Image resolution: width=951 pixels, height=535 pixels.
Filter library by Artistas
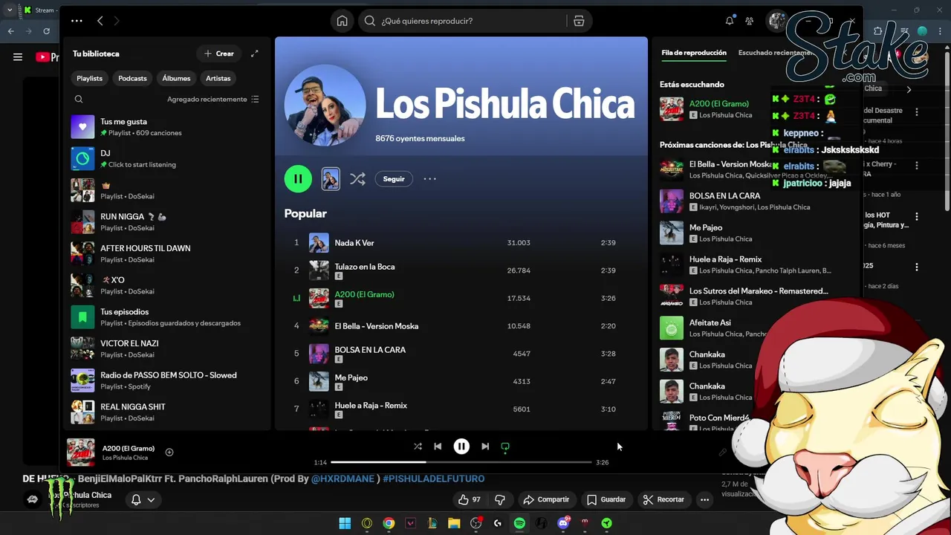tap(218, 78)
